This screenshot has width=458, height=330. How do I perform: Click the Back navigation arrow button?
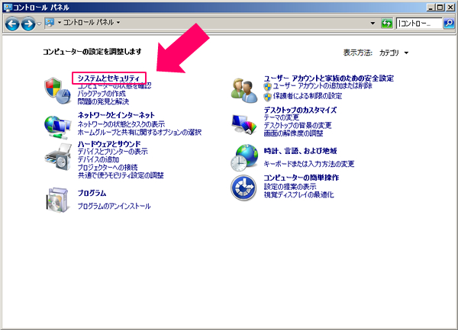tap(13, 24)
